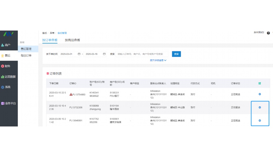Image resolution: width=273 pixels, height=157 pixels.
Task: View details of order PL13732306
Action: coord(260,107)
